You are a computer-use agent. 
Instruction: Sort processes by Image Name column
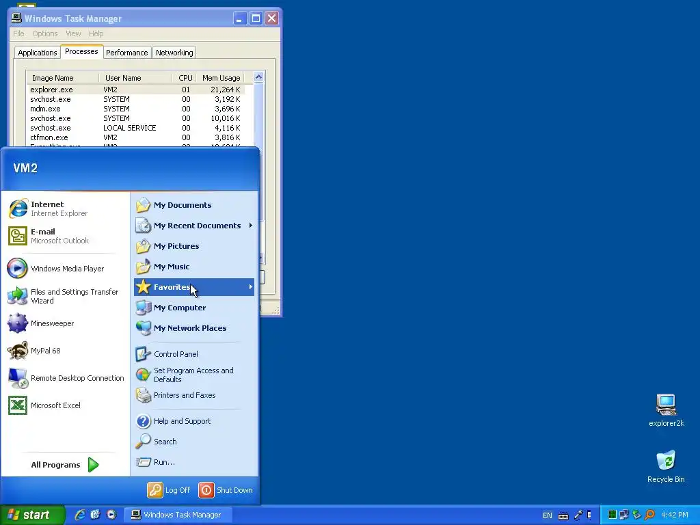point(62,78)
